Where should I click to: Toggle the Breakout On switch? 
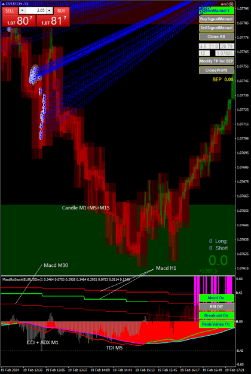(216, 315)
